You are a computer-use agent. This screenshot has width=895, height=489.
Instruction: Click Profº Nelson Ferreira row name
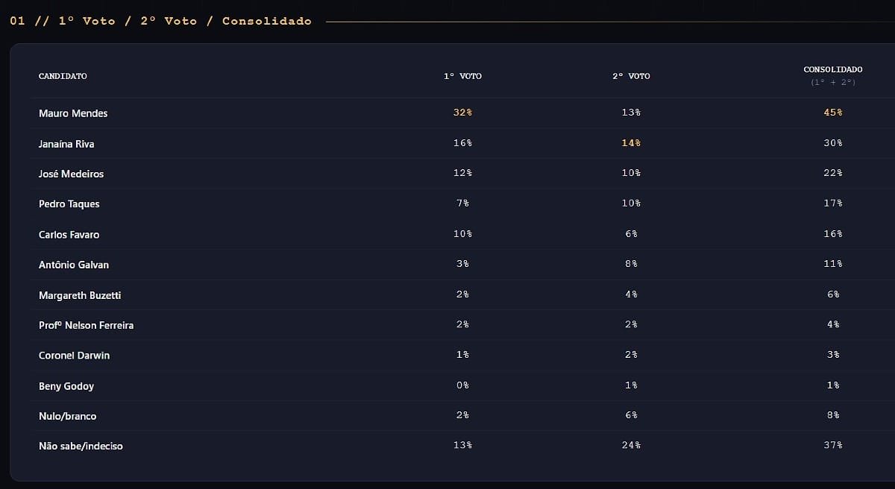(87, 325)
